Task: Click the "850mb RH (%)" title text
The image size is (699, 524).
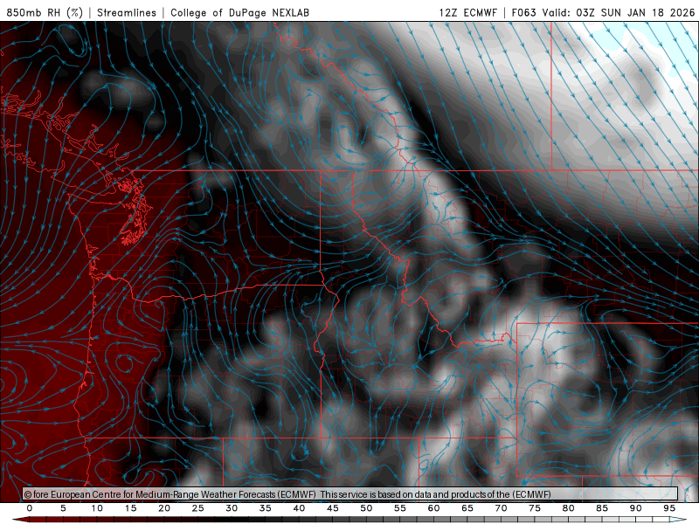Action: tap(45, 12)
